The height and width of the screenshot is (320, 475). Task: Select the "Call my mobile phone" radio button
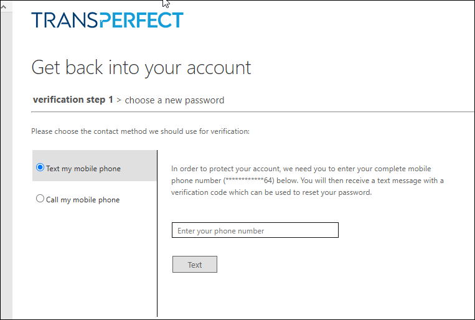[40, 199]
